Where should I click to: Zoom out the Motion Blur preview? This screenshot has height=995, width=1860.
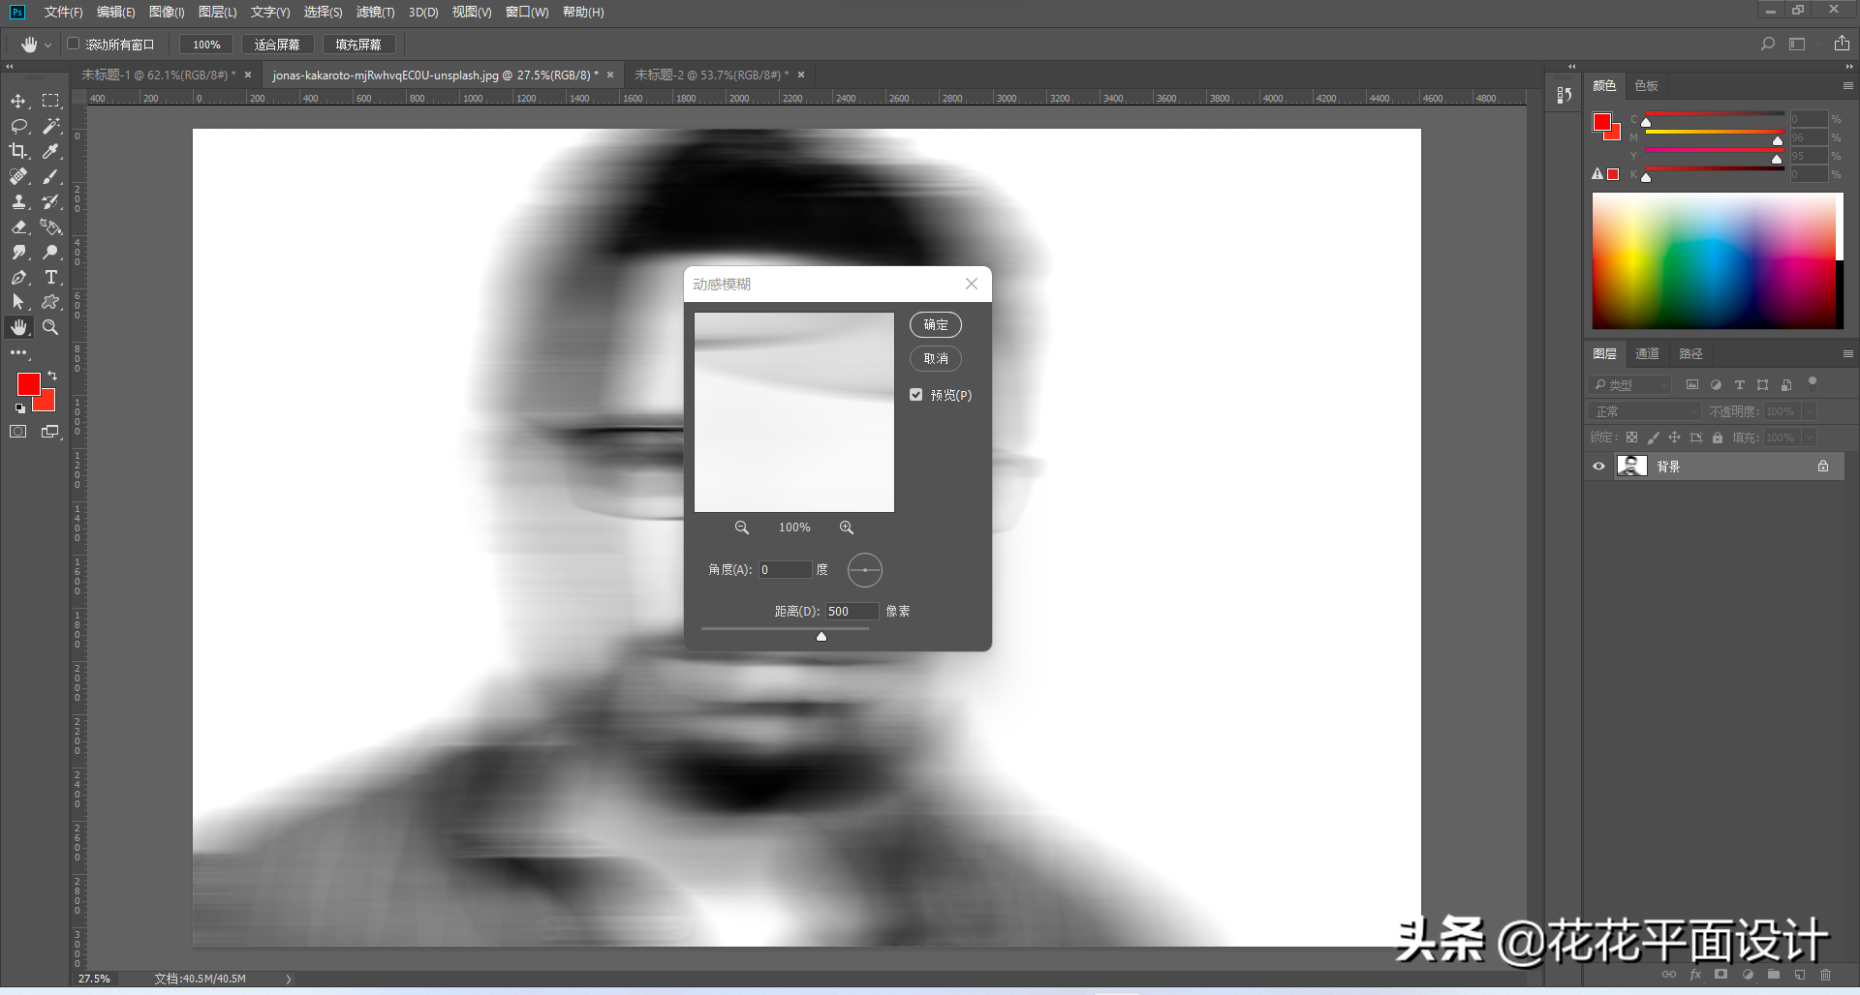click(x=742, y=528)
